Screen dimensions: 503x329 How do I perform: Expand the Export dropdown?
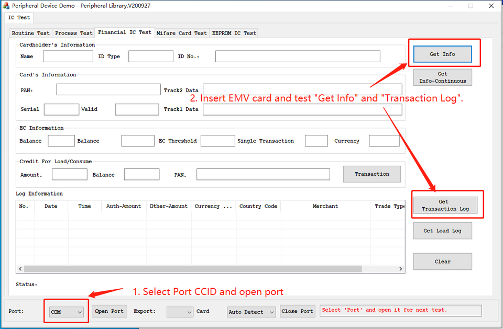(180, 312)
